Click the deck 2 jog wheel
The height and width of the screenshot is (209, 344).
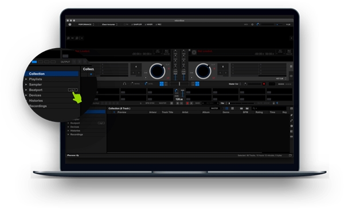pyautogui.click(x=203, y=71)
